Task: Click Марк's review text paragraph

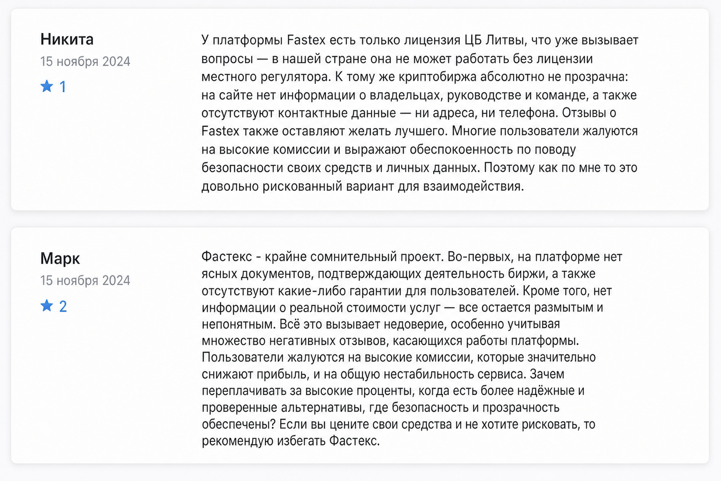Action: 412,349
